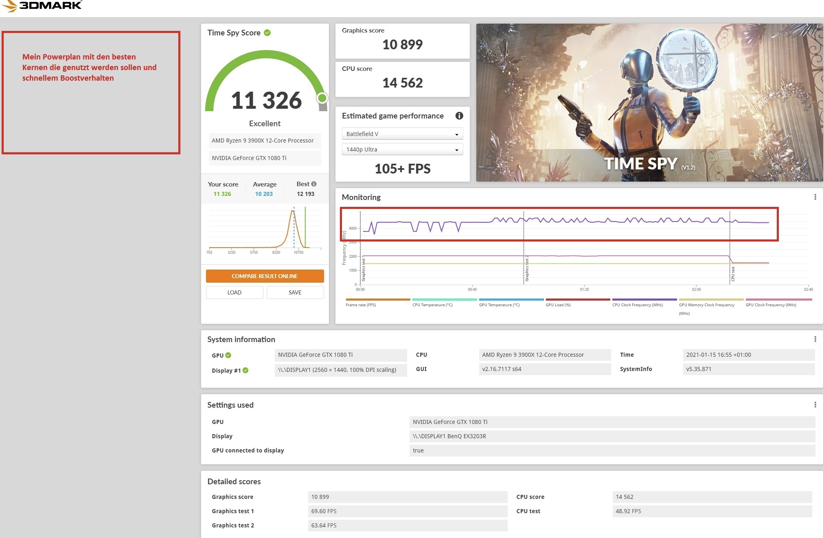Click the info icon next to Estimated game performance

(460, 116)
